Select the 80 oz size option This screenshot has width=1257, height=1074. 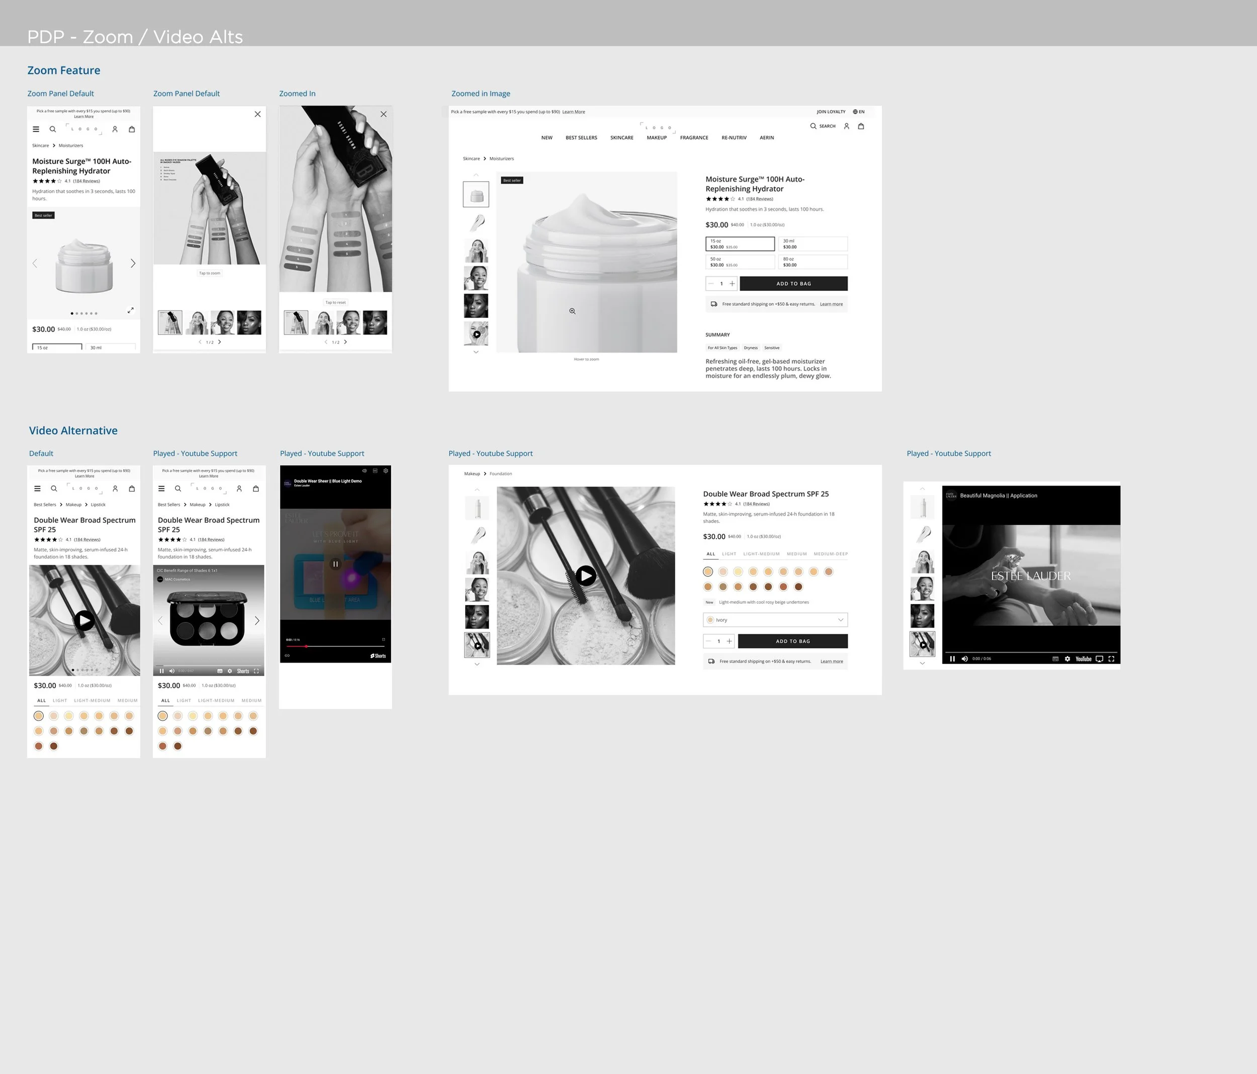(813, 262)
